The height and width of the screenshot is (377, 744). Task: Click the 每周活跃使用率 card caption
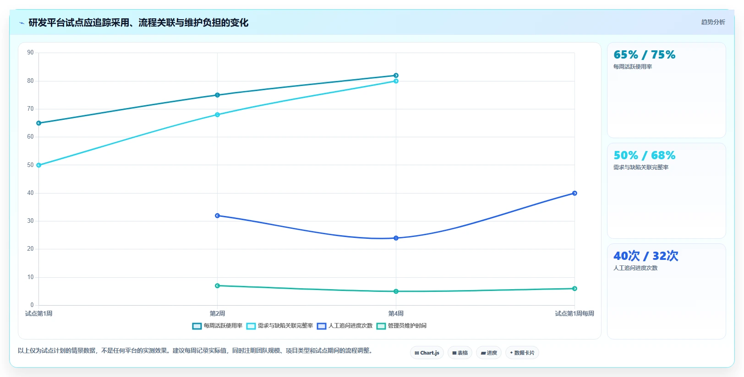point(633,67)
